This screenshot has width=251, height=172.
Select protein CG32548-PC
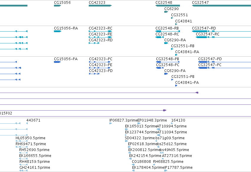point(160,68)
